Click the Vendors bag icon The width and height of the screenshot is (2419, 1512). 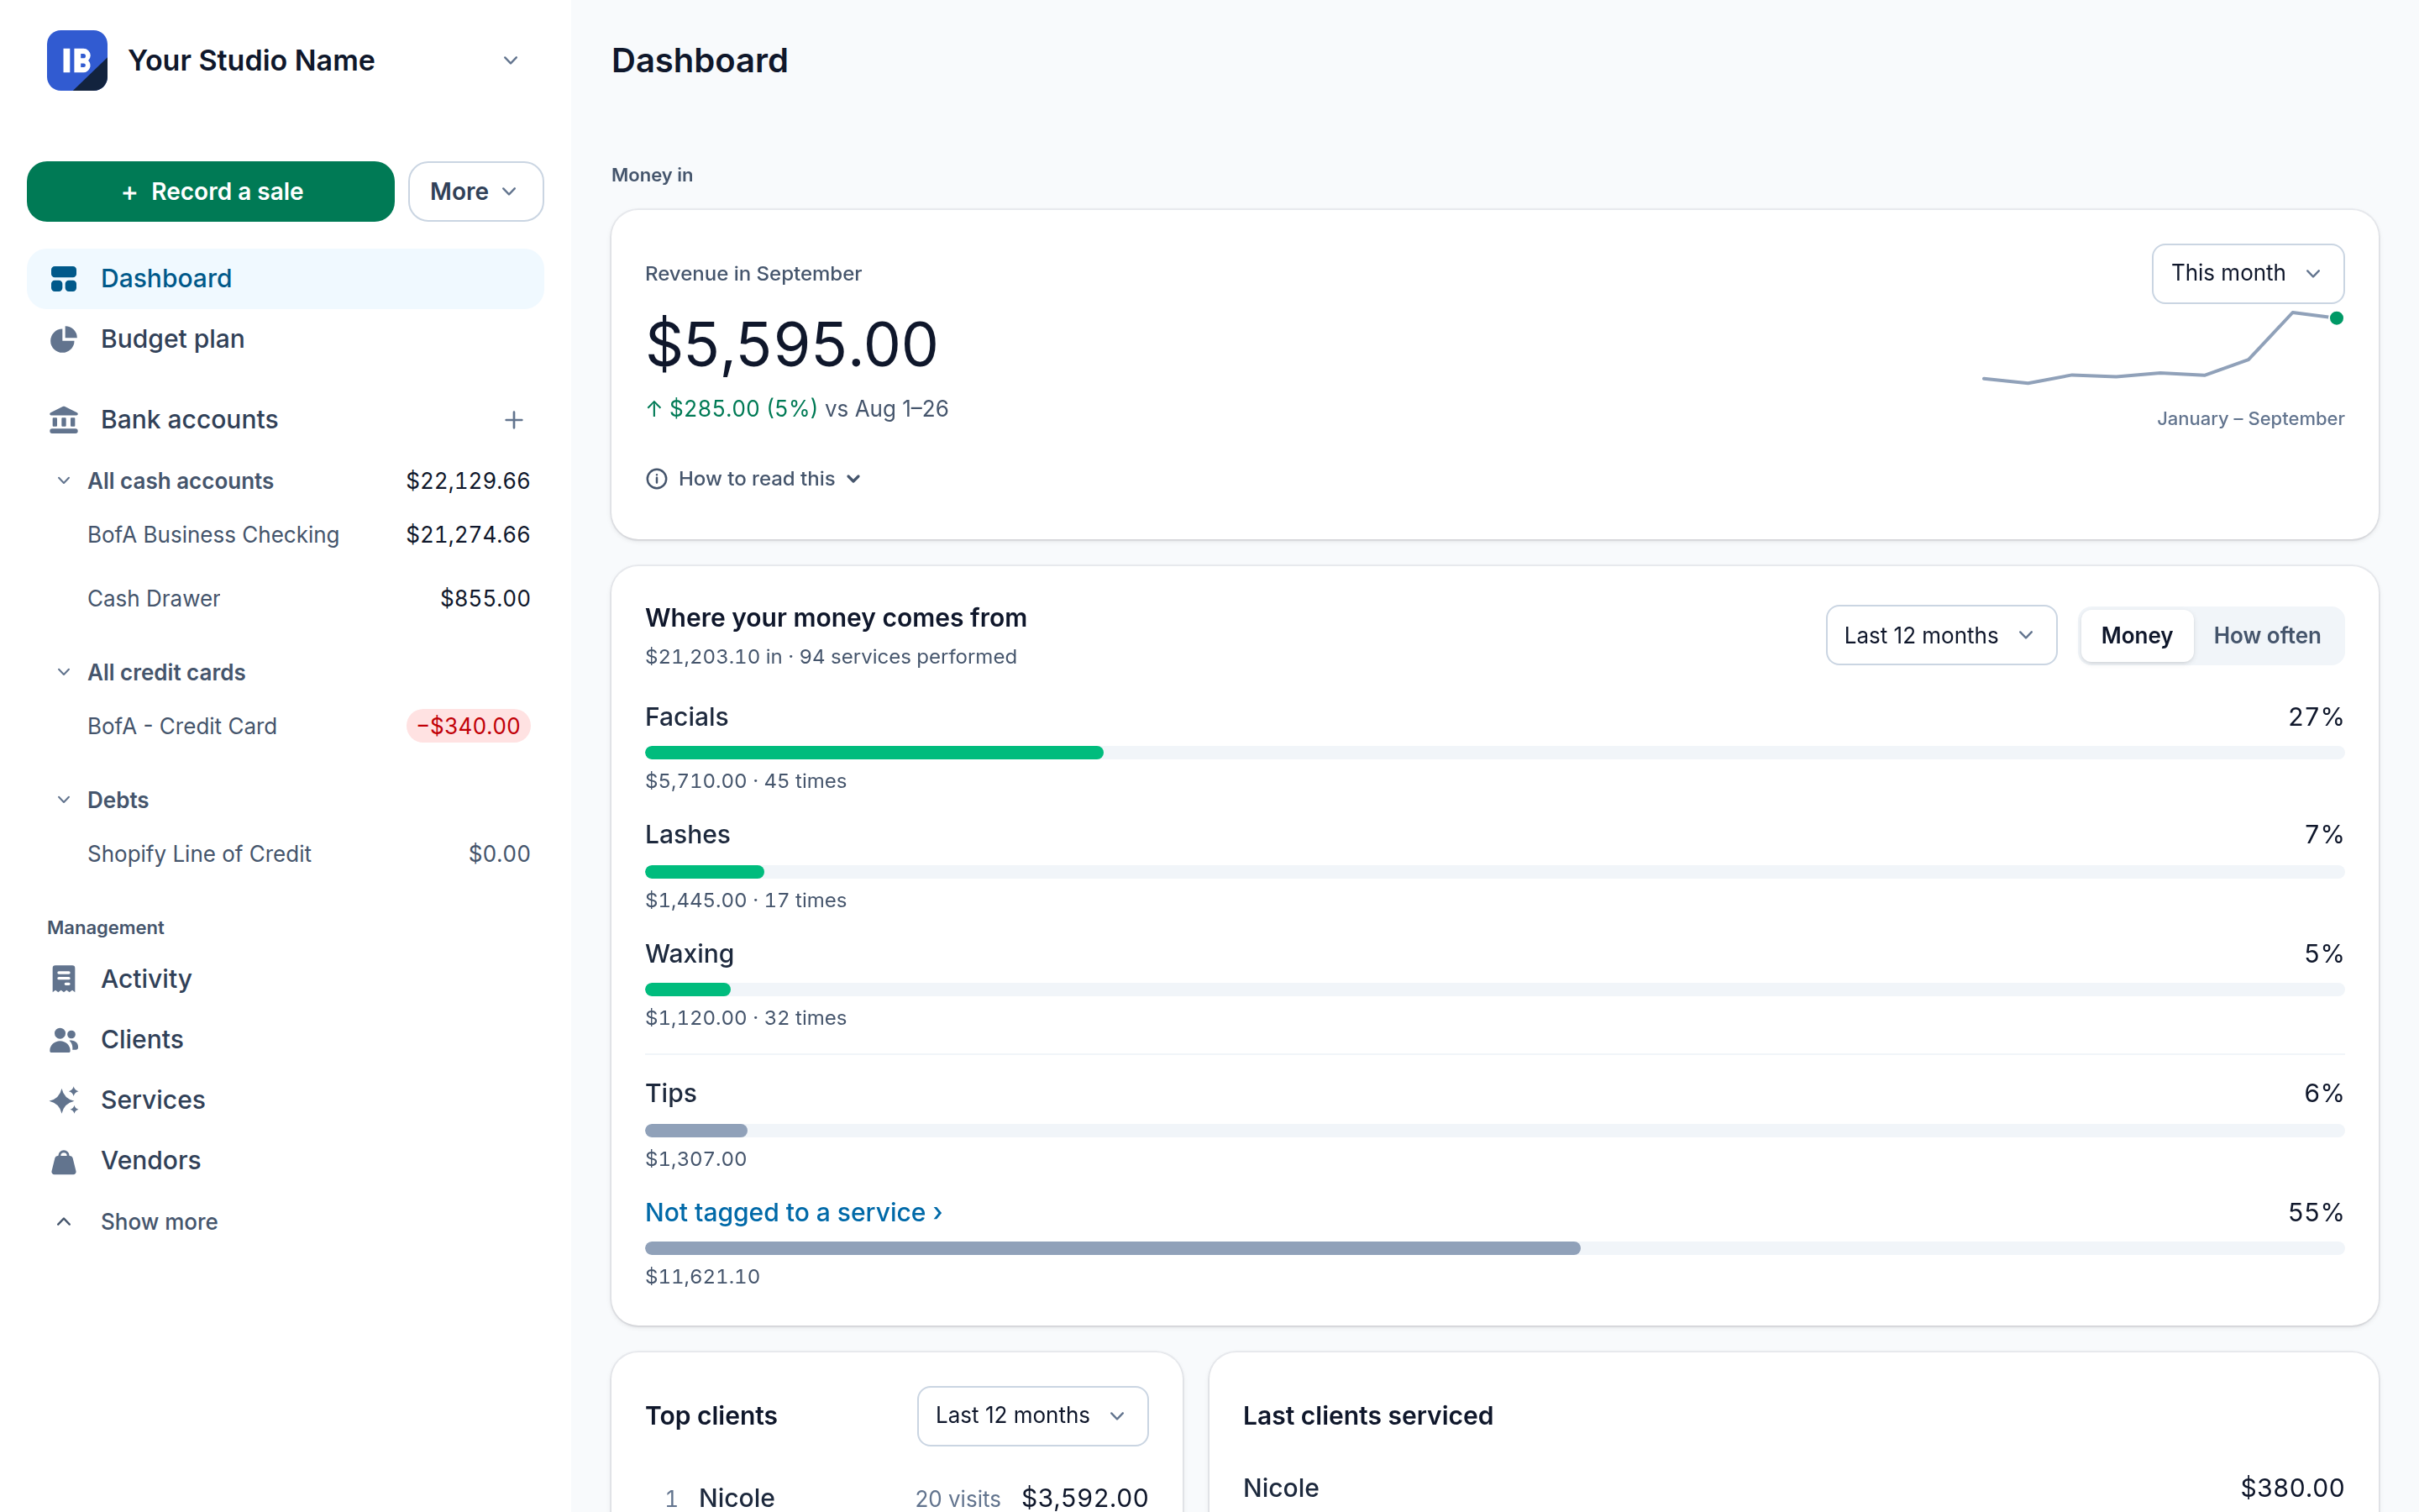64,1161
